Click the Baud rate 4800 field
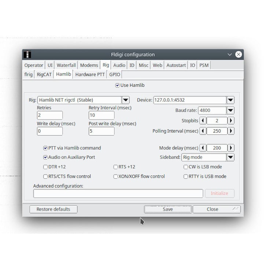 click(x=212, y=110)
